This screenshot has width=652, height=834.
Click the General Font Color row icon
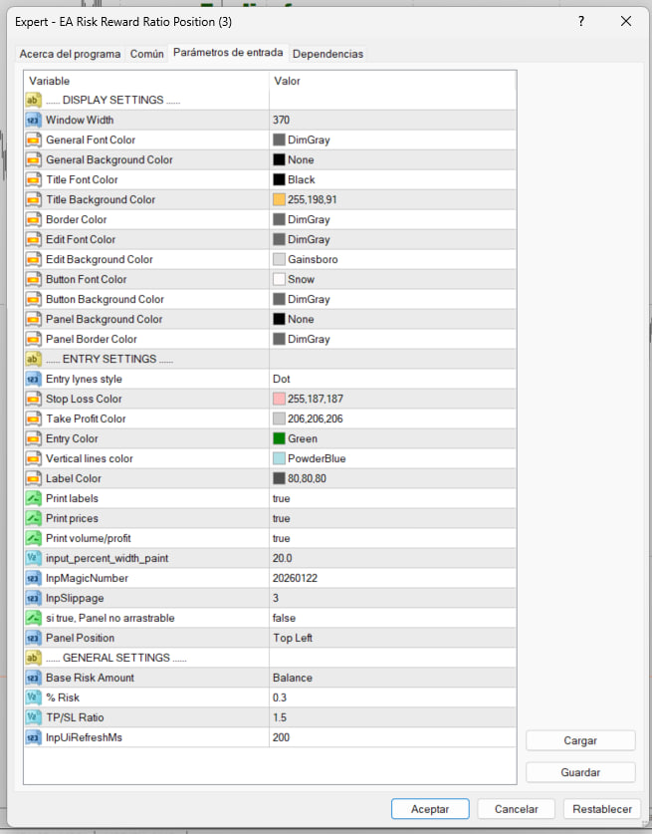click(32, 139)
